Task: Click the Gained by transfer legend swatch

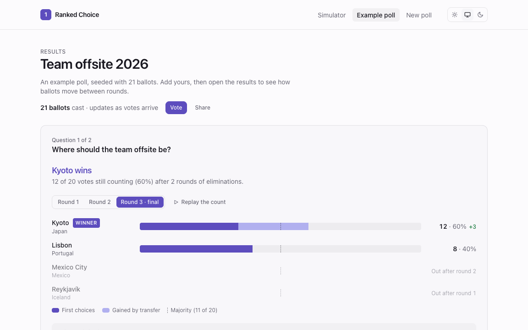Action: point(106,310)
